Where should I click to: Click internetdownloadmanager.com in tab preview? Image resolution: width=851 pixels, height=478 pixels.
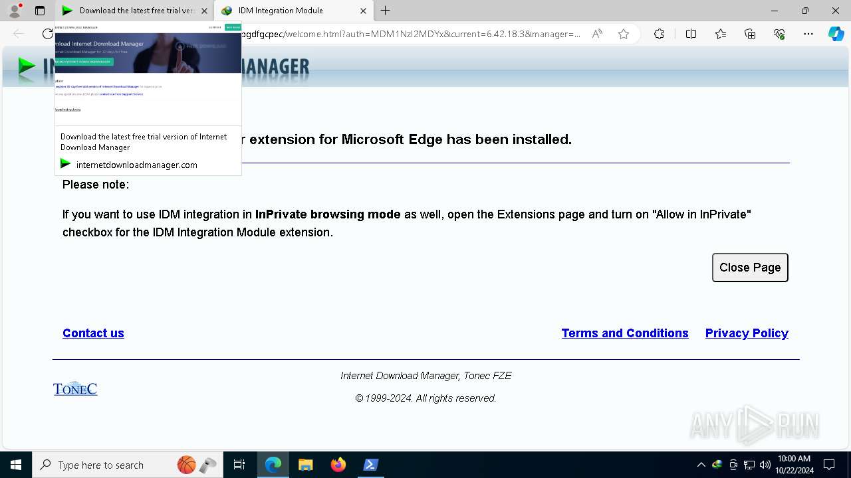tap(136, 165)
